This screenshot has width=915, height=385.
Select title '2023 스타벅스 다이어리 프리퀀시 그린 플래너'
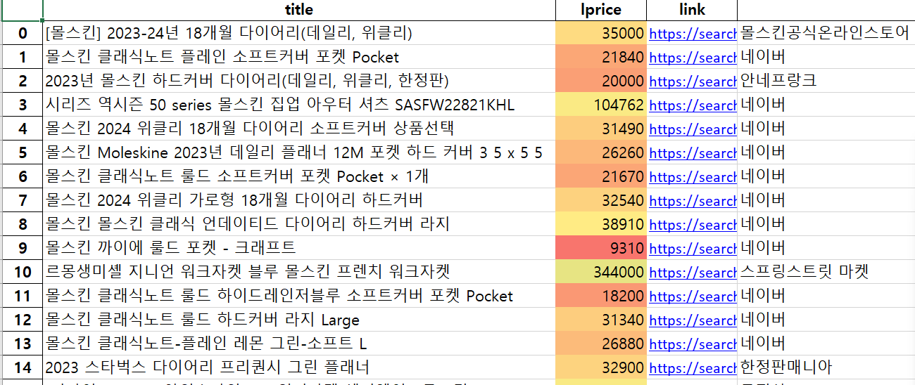click(x=299, y=367)
